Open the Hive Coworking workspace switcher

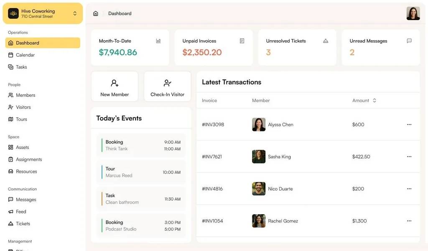pos(42,13)
